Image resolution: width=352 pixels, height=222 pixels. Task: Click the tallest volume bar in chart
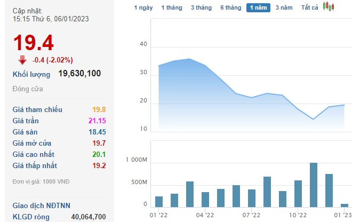click(x=314, y=185)
